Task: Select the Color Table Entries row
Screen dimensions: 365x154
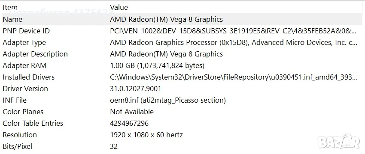Action: coord(181,123)
